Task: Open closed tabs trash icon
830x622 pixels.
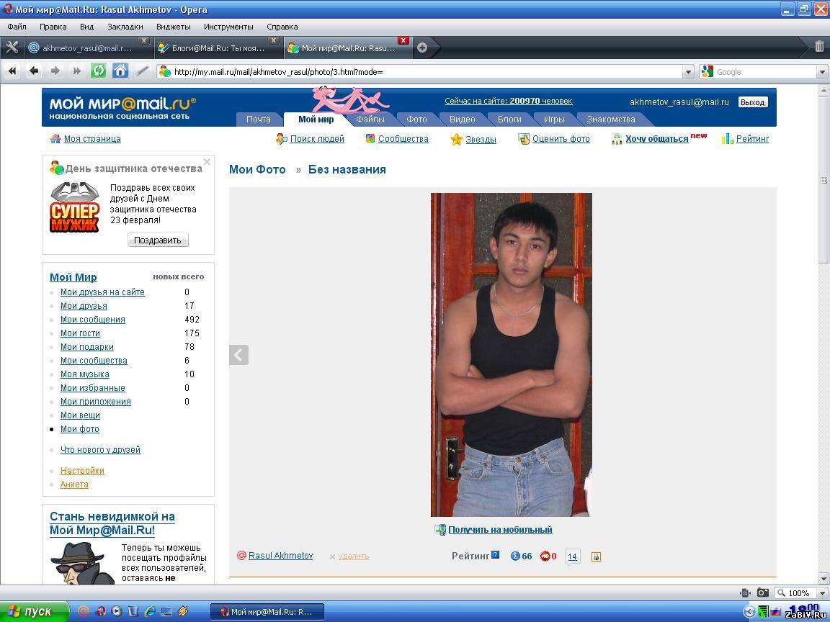Action: coord(819,47)
